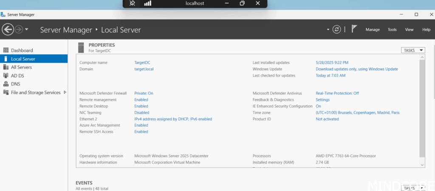Click the AD DS icon
435x191 pixels.
[6, 75]
